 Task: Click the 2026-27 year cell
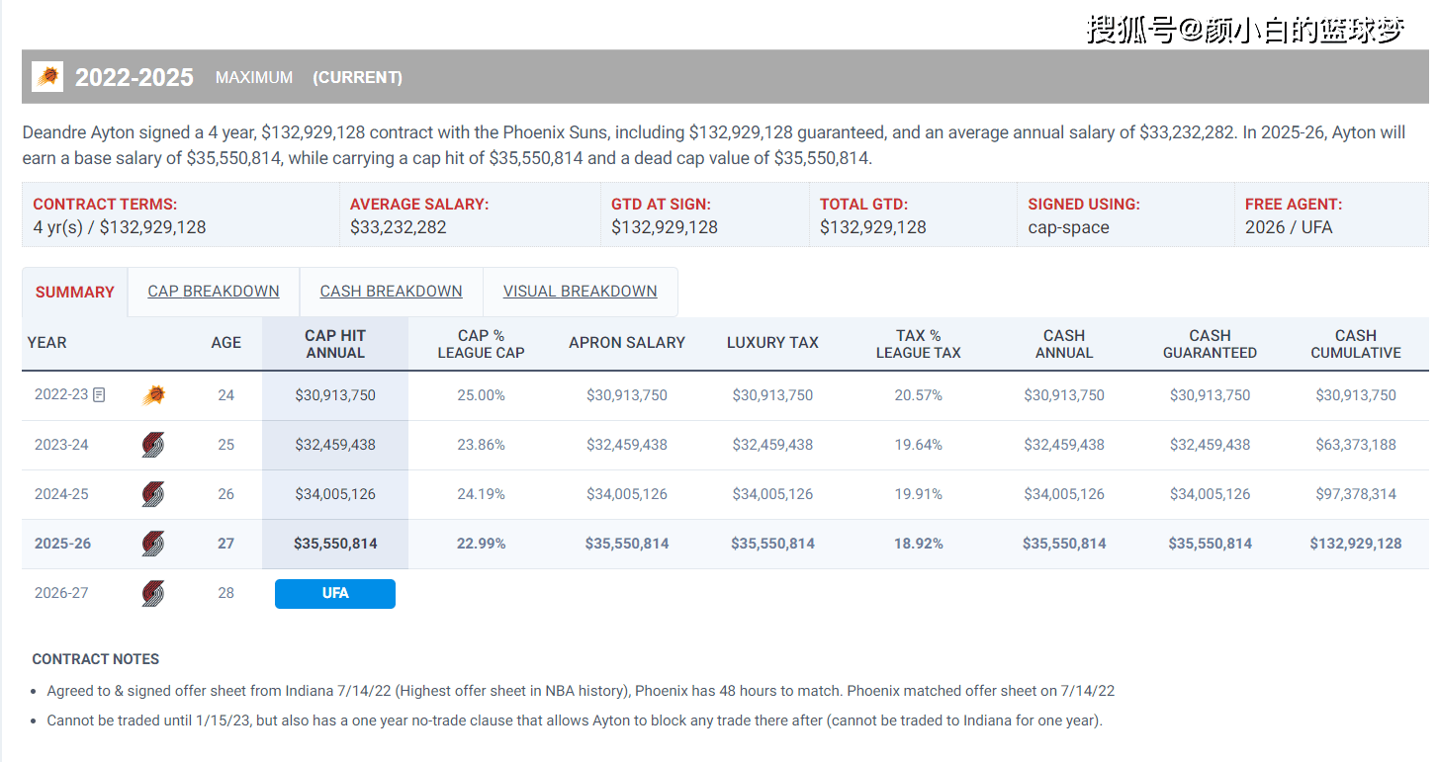click(61, 593)
